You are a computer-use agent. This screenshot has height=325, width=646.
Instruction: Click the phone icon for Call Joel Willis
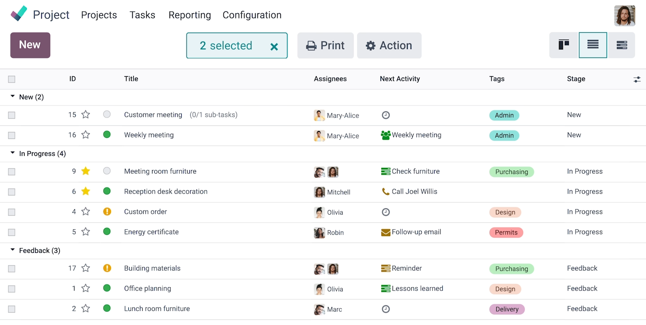click(386, 191)
